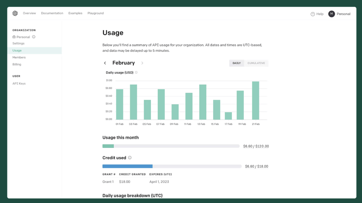Open the Daily usage (USD) info tooltip
Viewport: 362px width, 203px height.
136,72
